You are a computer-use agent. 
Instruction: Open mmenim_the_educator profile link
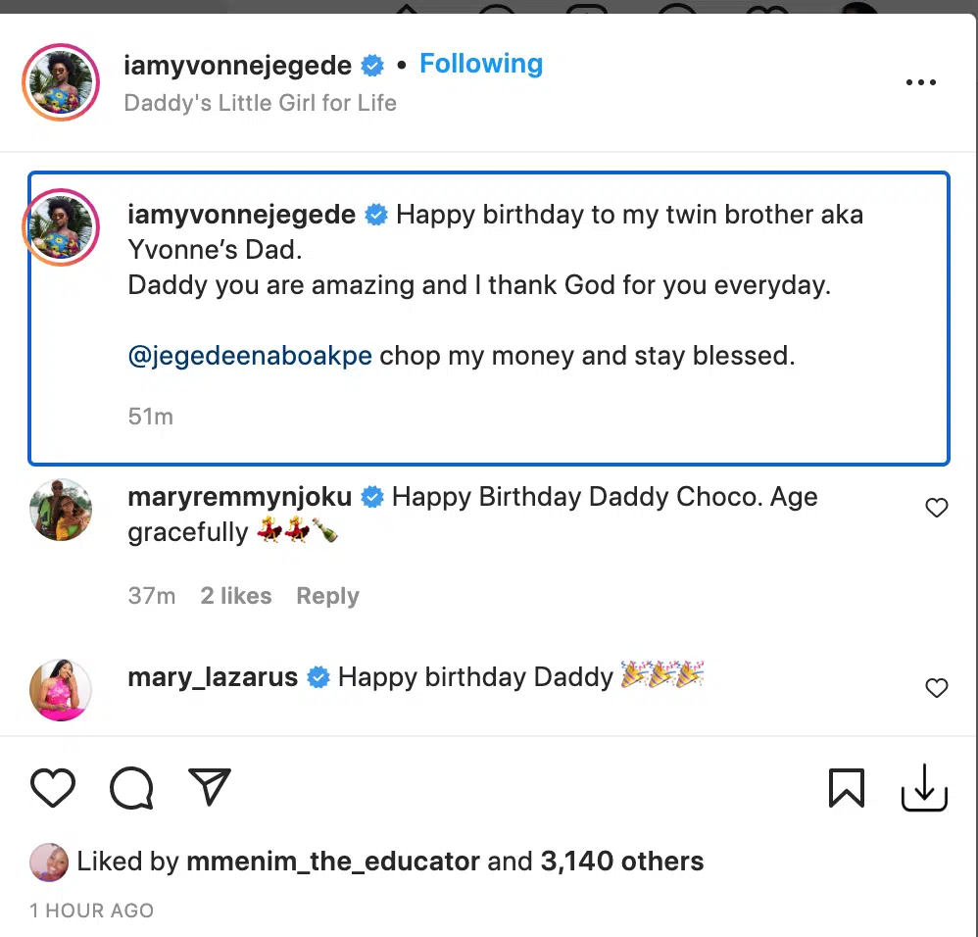point(333,862)
